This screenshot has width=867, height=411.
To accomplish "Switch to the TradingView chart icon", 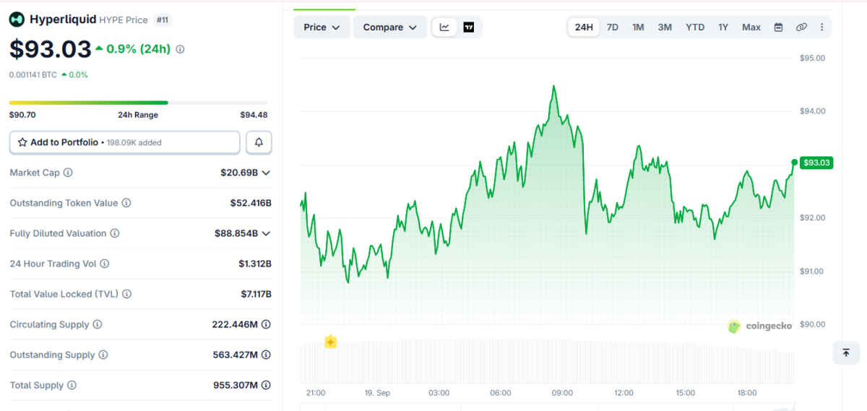I will click(469, 27).
